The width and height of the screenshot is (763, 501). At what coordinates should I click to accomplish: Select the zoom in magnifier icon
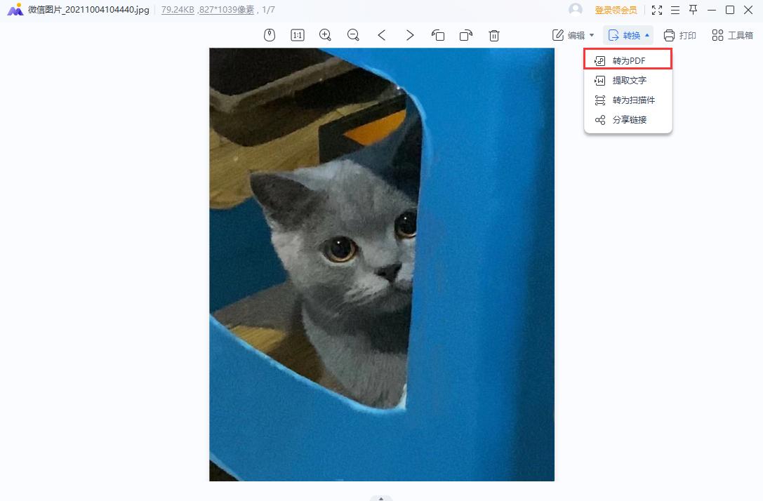tap(325, 34)
